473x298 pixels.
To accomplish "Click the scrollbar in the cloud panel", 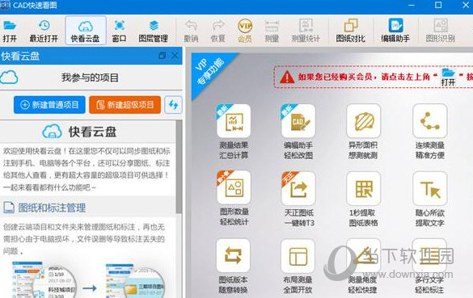I will pos(179,167).
